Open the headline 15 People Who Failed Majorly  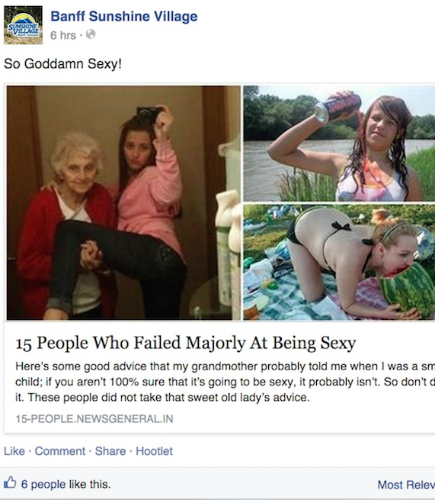(x=186, y=343)
